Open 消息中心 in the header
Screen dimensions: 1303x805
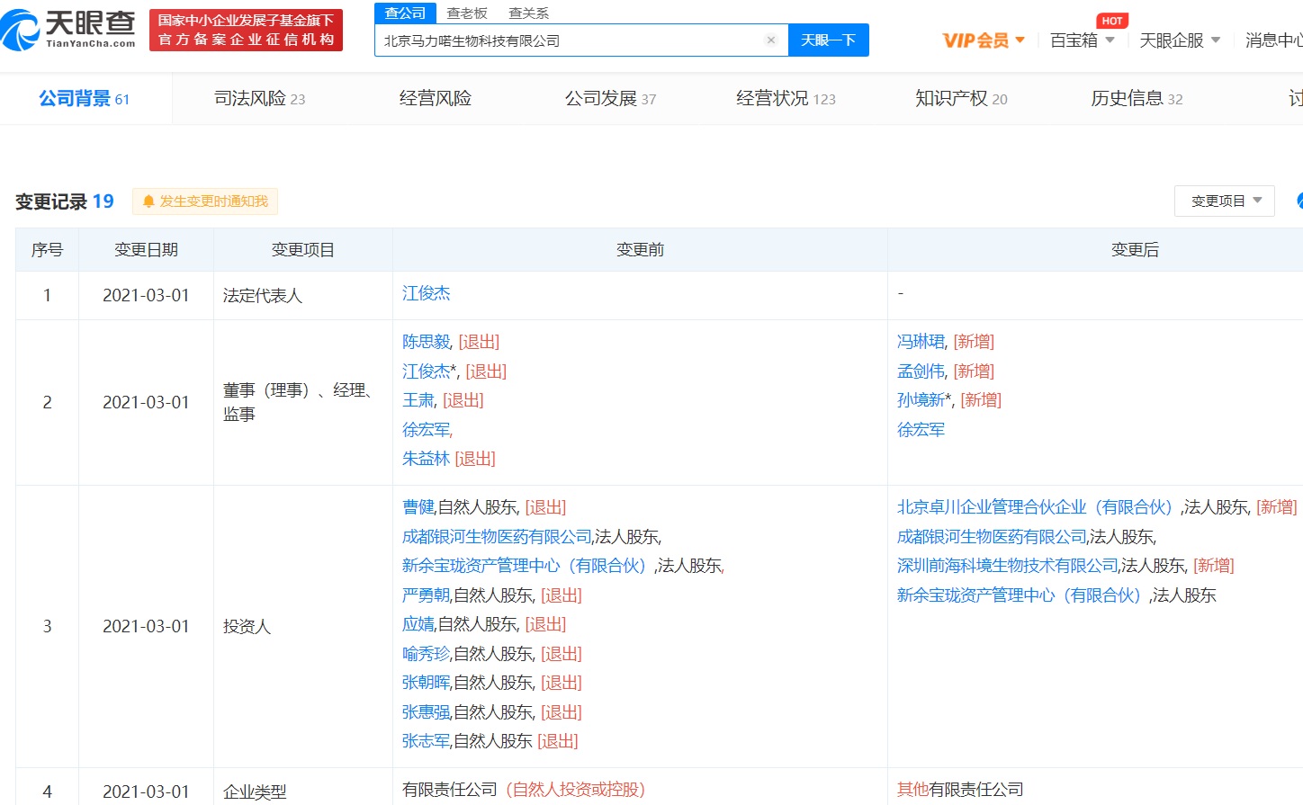point(1273,40)
